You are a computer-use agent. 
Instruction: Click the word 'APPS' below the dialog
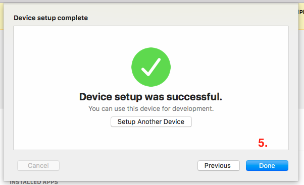(50, 182)
